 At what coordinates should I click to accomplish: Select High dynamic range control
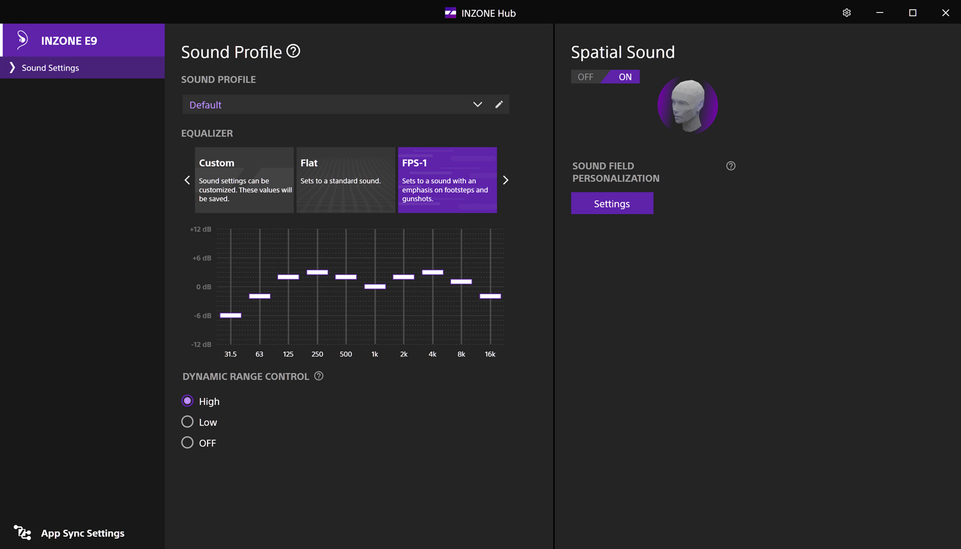click(x=188, y=401)
